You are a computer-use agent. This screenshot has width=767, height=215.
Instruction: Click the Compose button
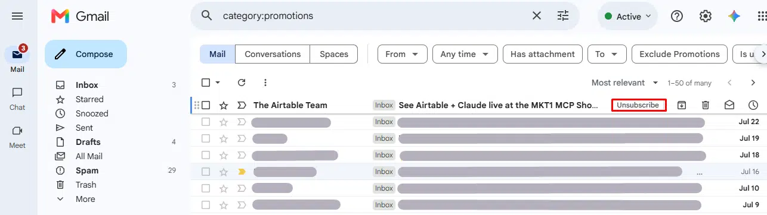pyautogui.click(x=86, y=54)
